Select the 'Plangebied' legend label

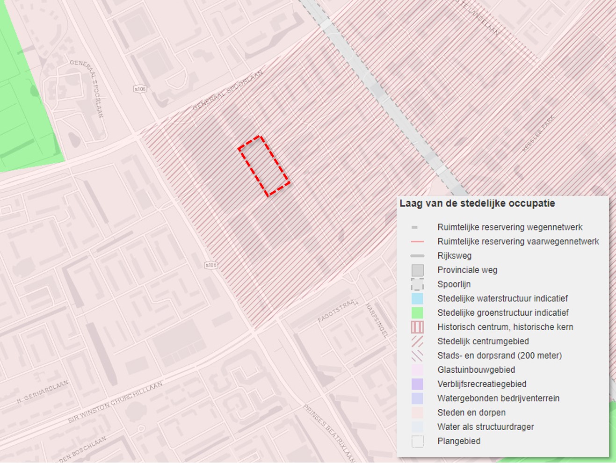(459, 441)
